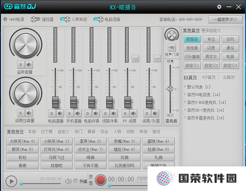
Task: Play 比我爱你吗 sound effect
Action: click(124, 165)
